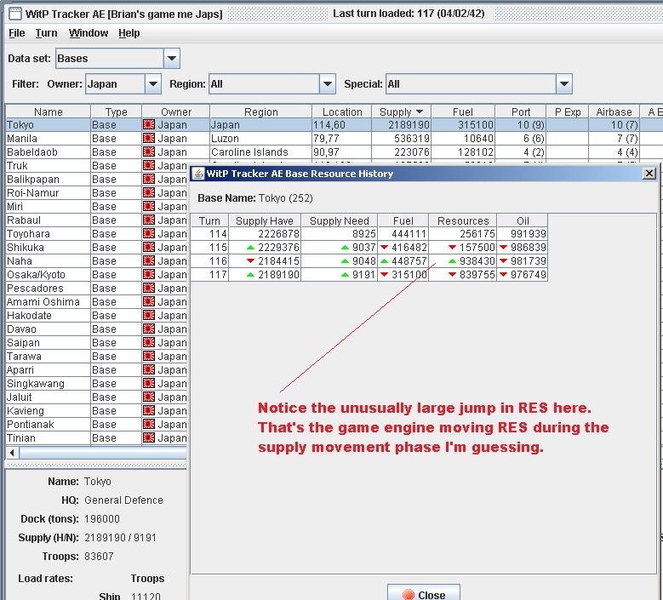Select the Naha base row

pyautogui.click(x=96, y=261)
